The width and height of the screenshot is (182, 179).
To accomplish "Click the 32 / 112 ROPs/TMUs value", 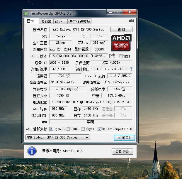I will (59, 69).
